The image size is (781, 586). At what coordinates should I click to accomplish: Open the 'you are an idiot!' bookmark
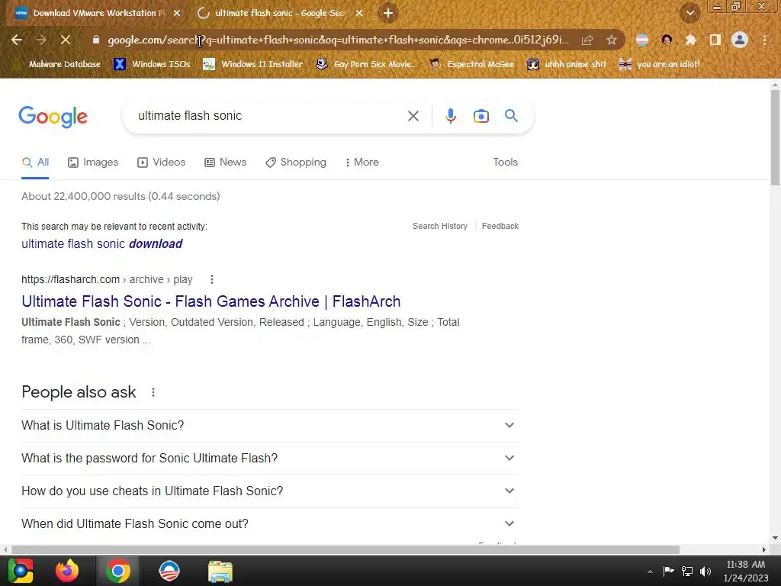coord(660,64)
